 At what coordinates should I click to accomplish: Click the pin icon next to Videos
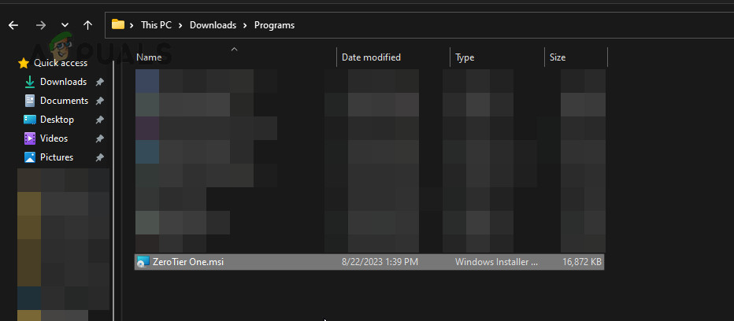coord(99,138)
